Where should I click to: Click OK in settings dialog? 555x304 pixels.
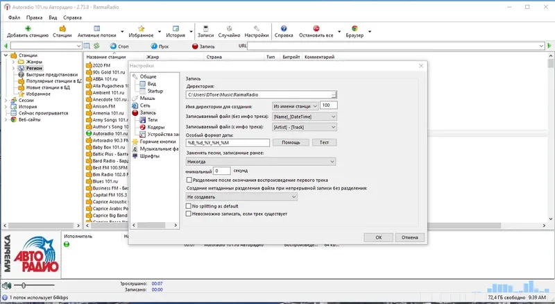click(378, 237)
